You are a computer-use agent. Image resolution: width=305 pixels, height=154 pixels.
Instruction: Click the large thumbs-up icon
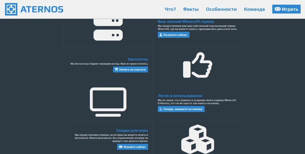coord(198,65)
